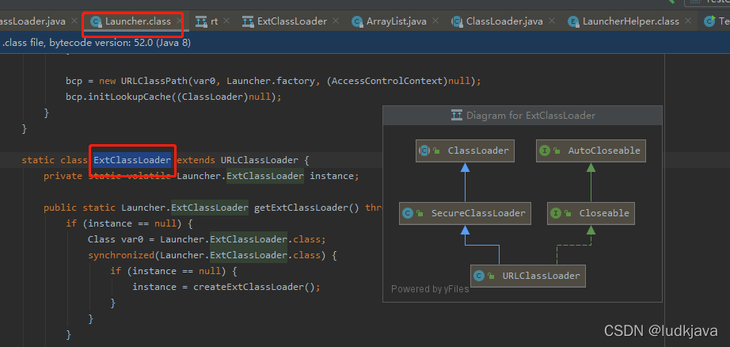Click the interface icon on Closeable node
Image resolution: width=730 pixels, height=347 pixels.
(556, 213)
